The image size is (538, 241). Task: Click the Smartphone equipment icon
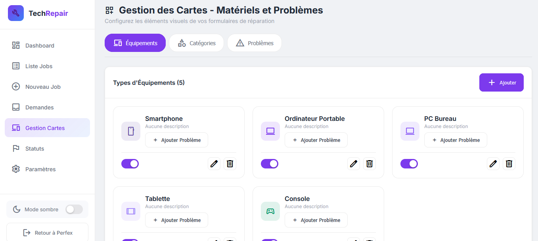131,131
